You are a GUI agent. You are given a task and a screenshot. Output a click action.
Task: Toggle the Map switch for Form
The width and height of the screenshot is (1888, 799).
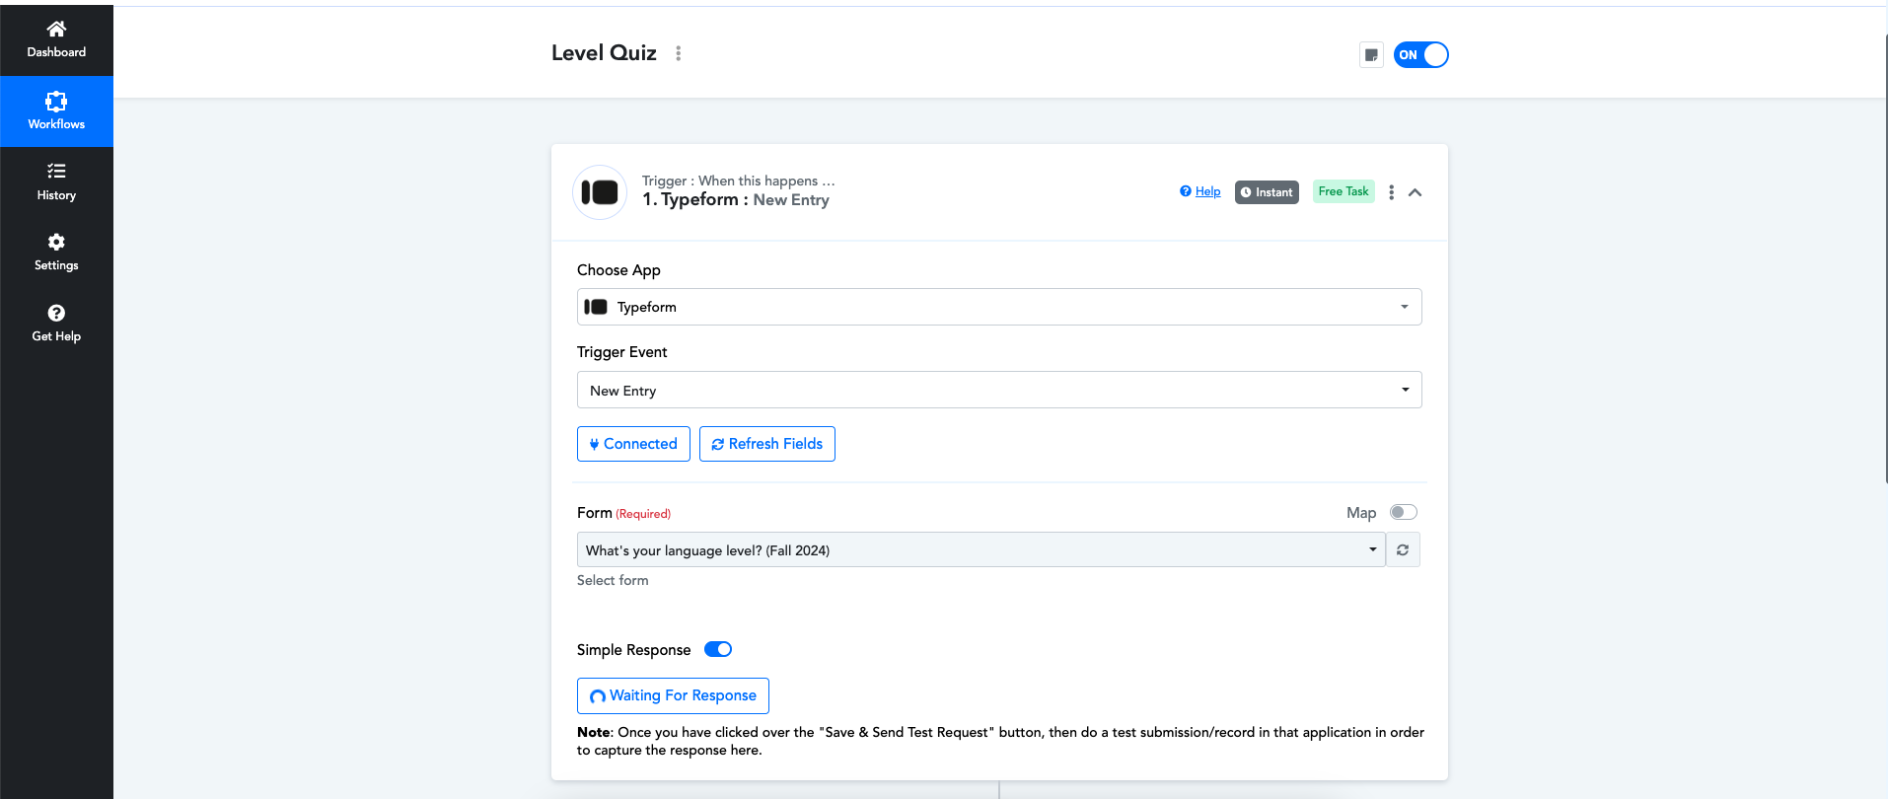[x=1403, y=512]
